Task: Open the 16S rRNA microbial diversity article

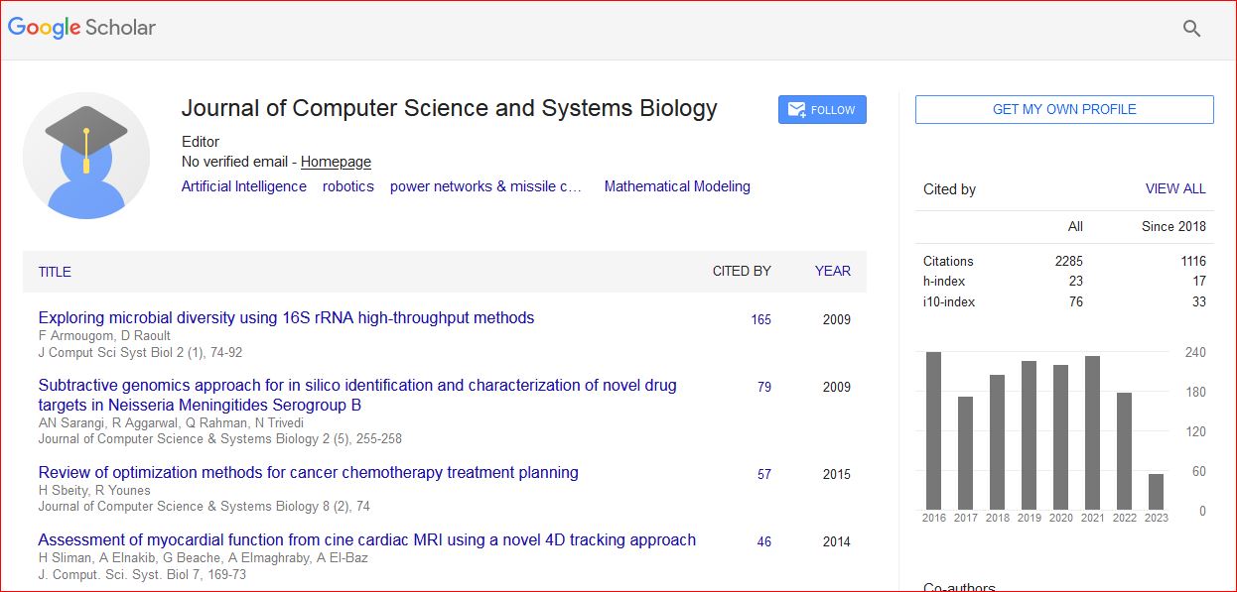Action: coord(286,318)
